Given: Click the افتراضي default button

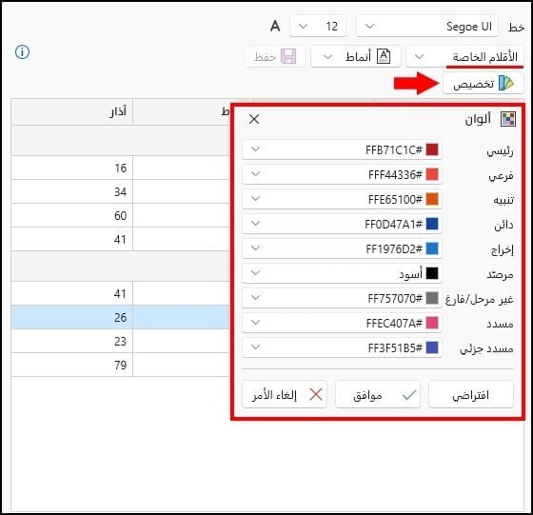Looking at the screenshot, I should click(471, 395).
